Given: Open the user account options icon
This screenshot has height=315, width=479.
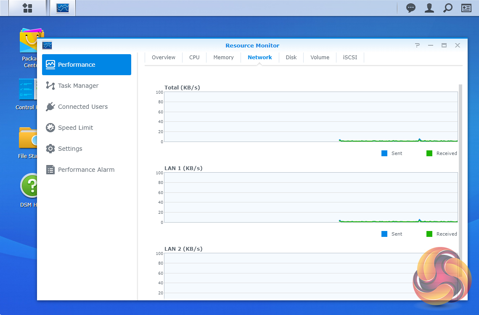Looking at the screenshot, I should click(x=429, y=8).
